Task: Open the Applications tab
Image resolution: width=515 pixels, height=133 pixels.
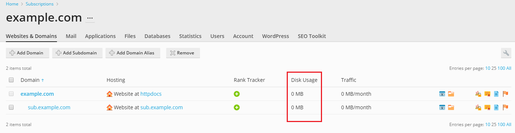Action: pos(100,36)
